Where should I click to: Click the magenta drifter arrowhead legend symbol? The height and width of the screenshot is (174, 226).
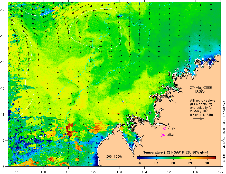click(x=163, y=135)
